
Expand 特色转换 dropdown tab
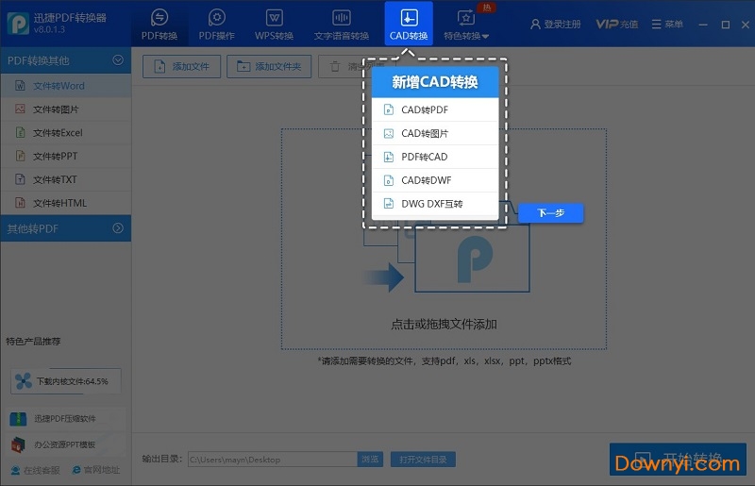[x=466, y=25]
